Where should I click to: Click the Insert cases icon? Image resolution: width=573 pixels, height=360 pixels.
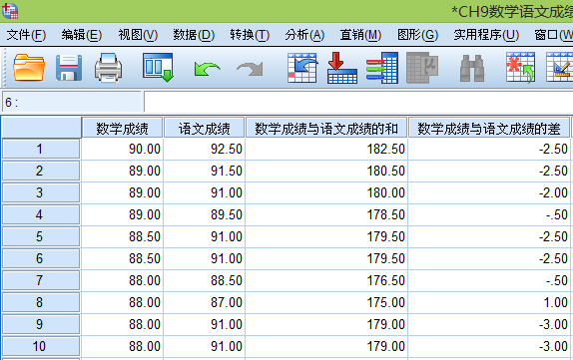click(520, 68)
